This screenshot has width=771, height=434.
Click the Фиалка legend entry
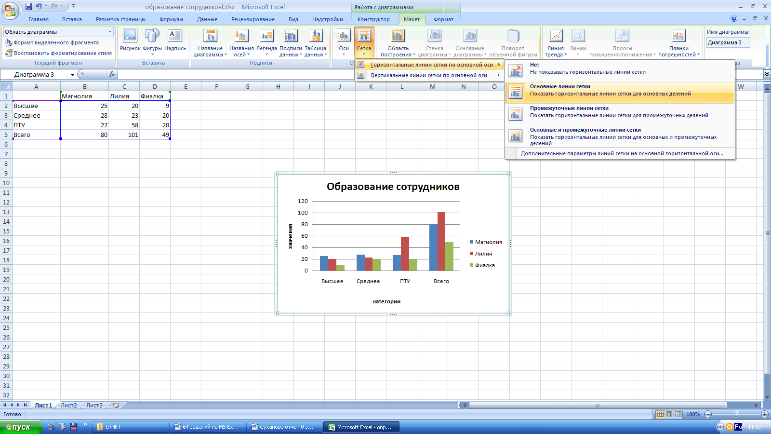coord(482,265)
